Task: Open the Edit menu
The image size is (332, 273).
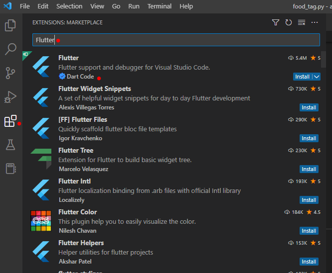Action: 43,6
